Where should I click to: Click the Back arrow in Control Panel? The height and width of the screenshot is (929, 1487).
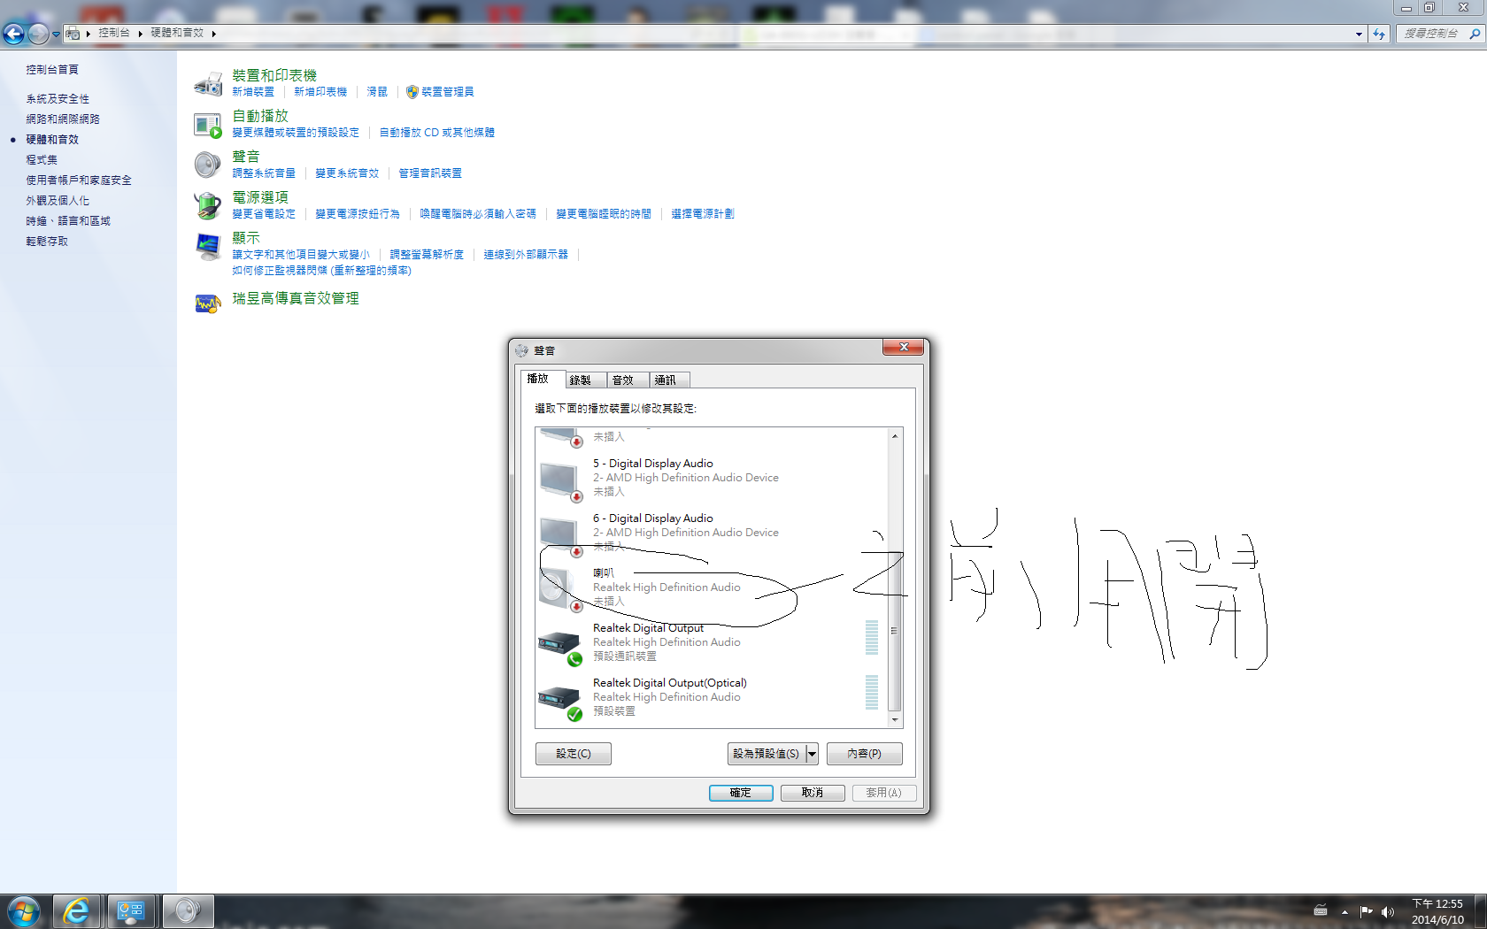coord(13,34)
